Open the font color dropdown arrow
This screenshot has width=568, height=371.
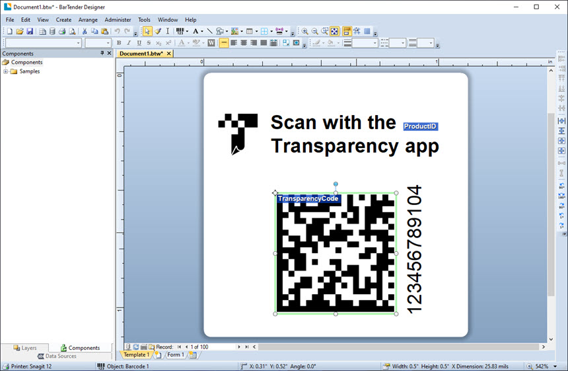188,43
